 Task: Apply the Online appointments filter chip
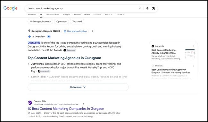(40, 22)
